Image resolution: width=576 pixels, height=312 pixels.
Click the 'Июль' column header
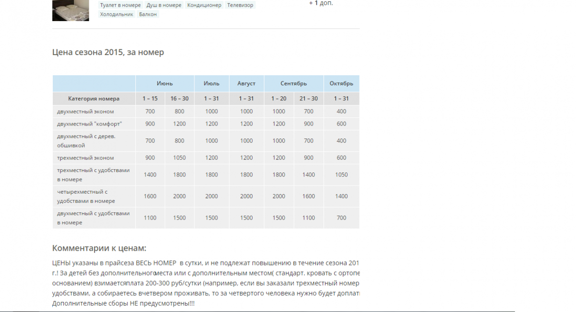click(x=212, y=83)
